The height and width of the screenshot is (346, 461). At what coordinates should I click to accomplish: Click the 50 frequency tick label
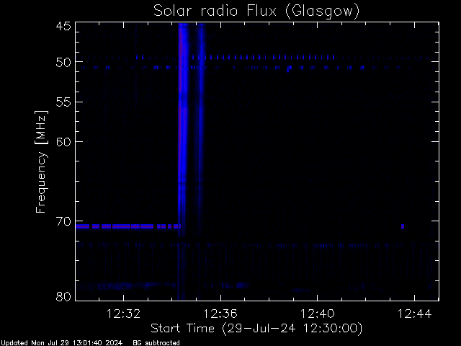63,63
